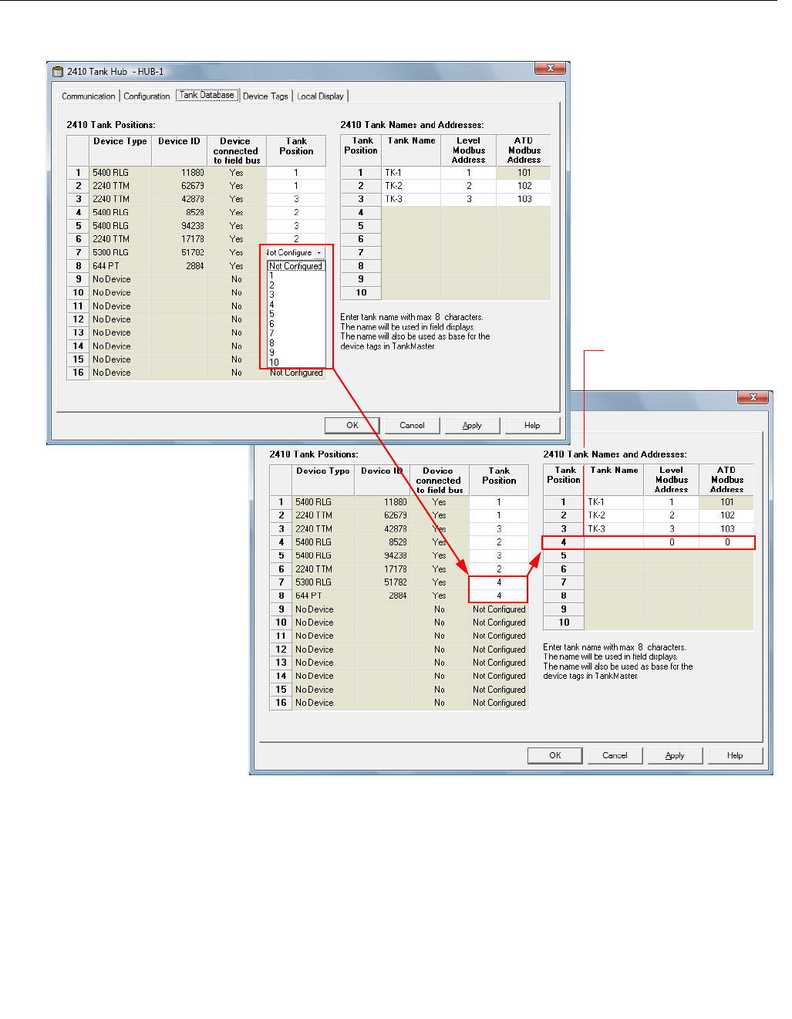Click Device Type column header upper window

[120, 150]
